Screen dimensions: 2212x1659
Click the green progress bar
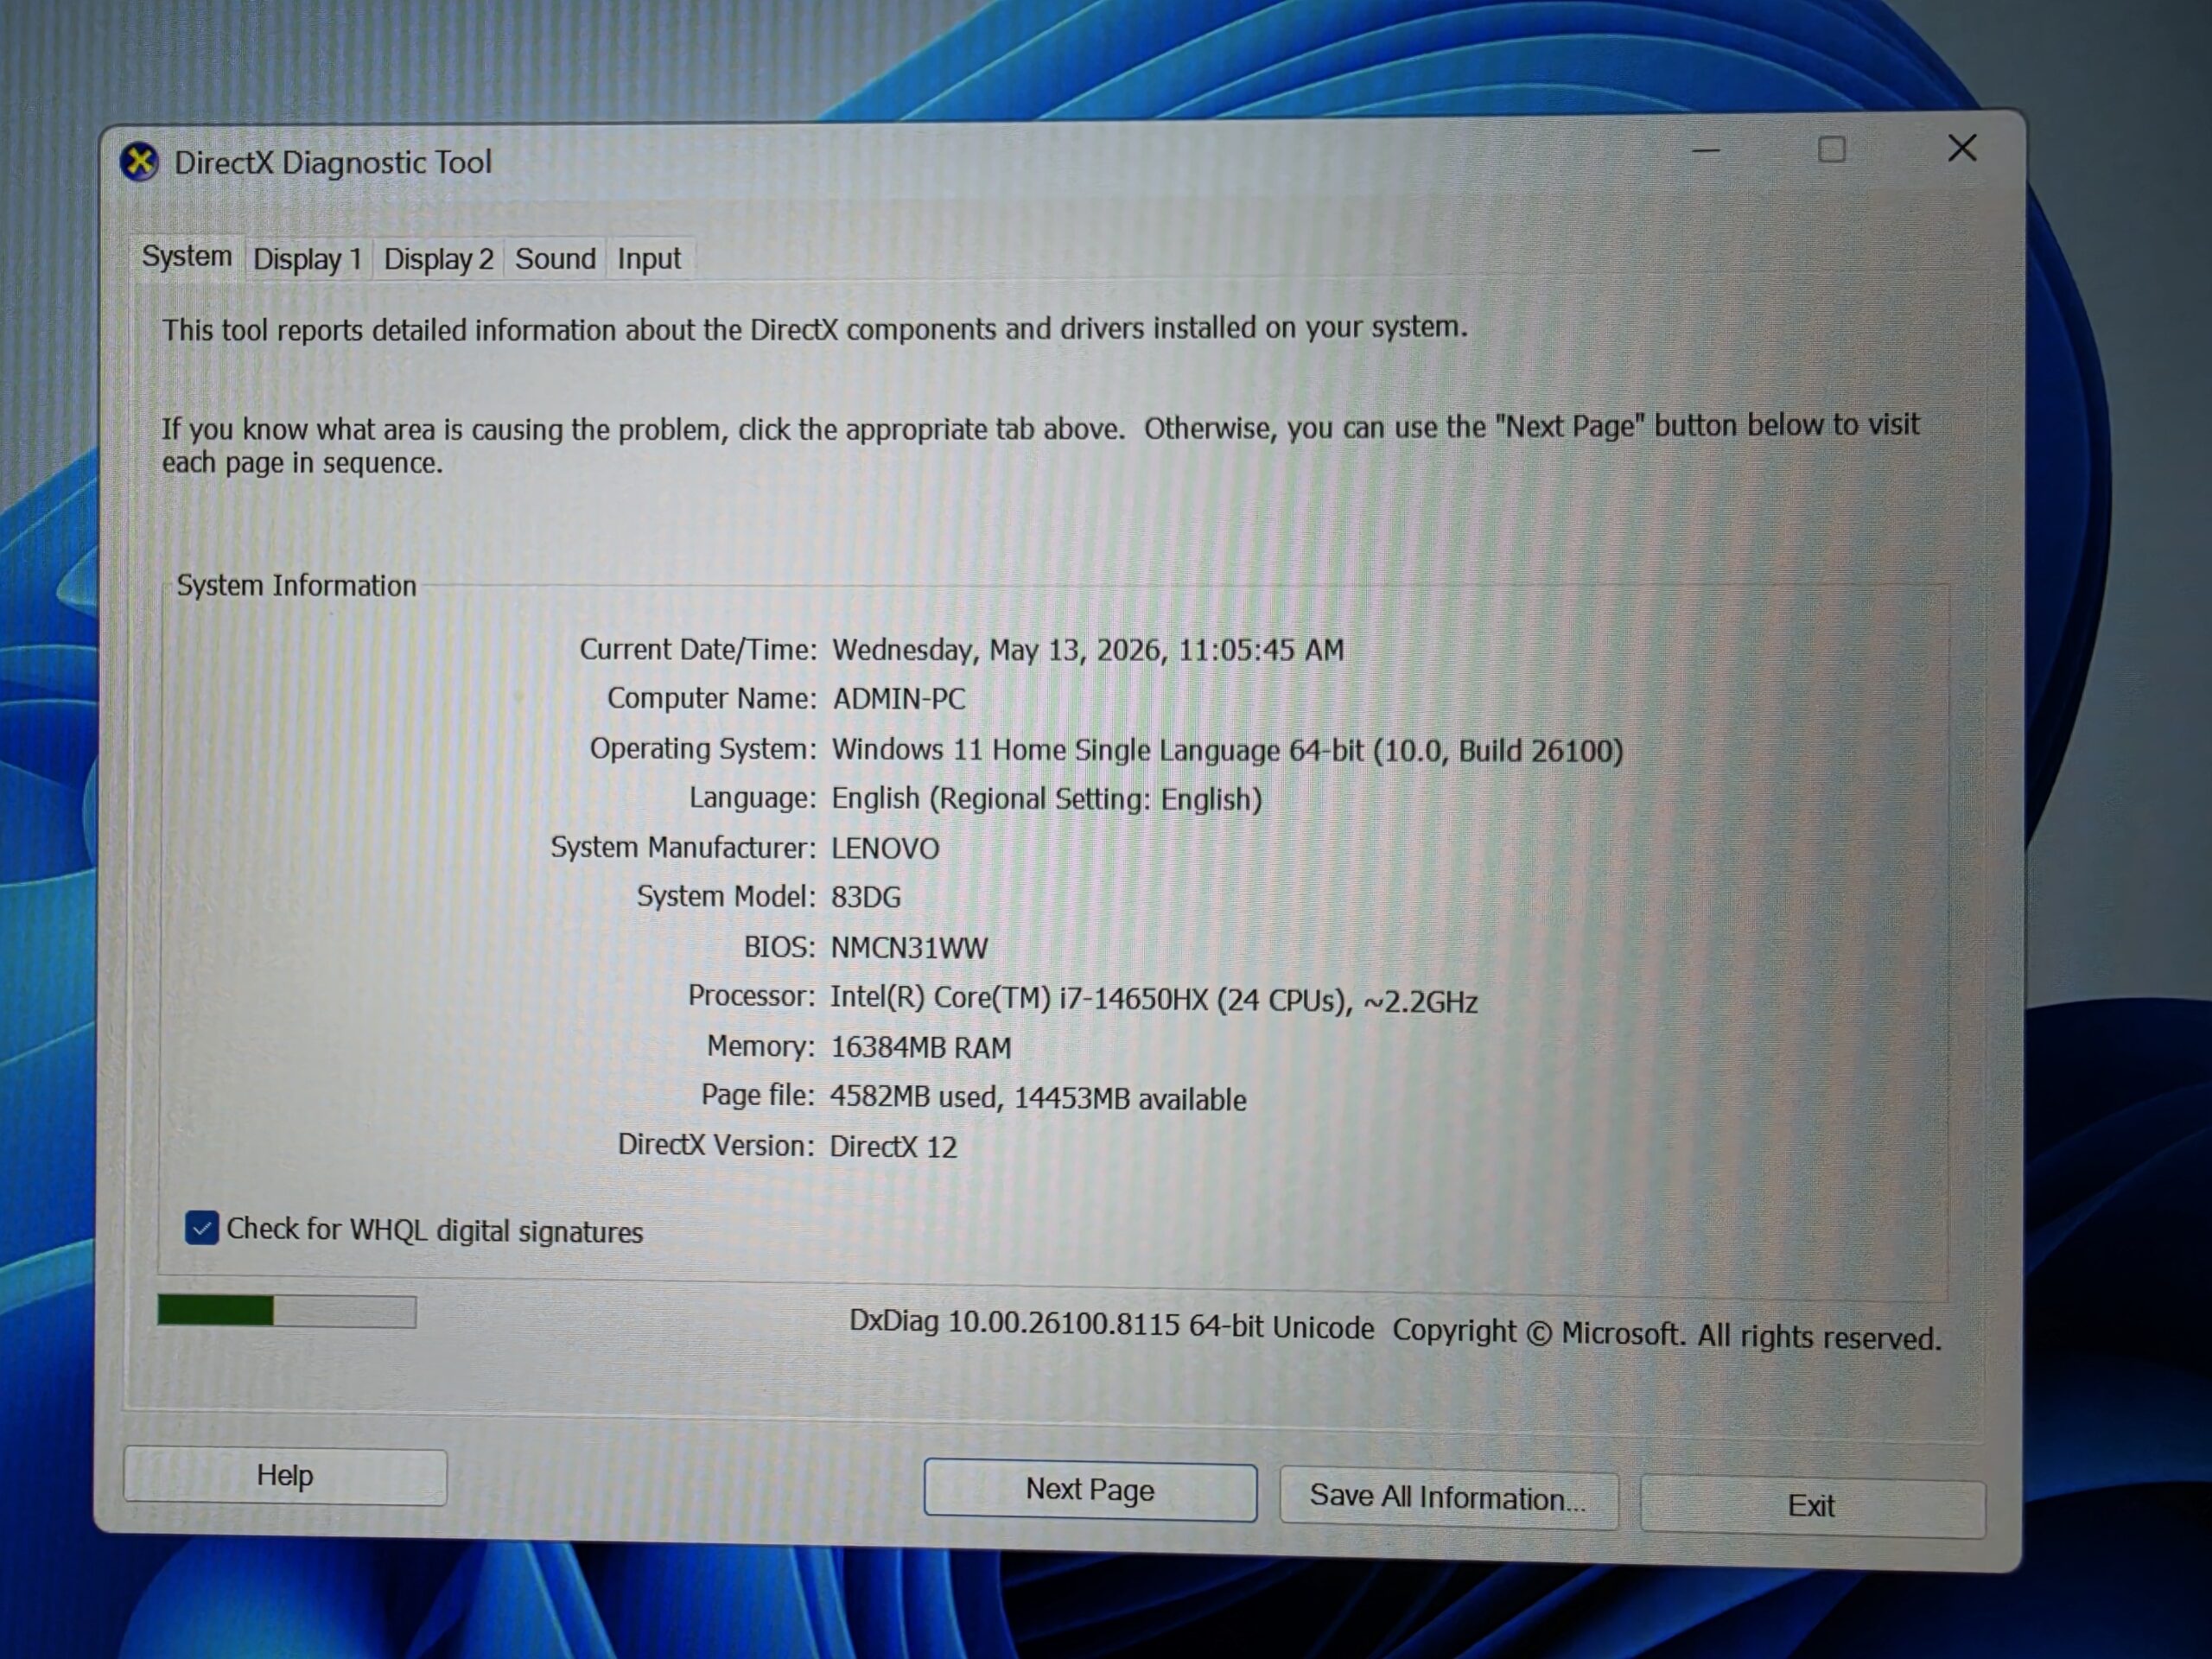tap(286, 1311)
